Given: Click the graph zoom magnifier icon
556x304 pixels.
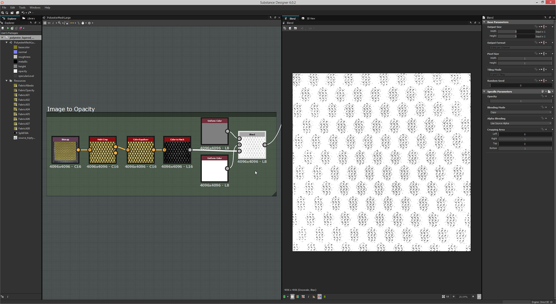Looking at the screenshot, I should (x=59, y=23).
